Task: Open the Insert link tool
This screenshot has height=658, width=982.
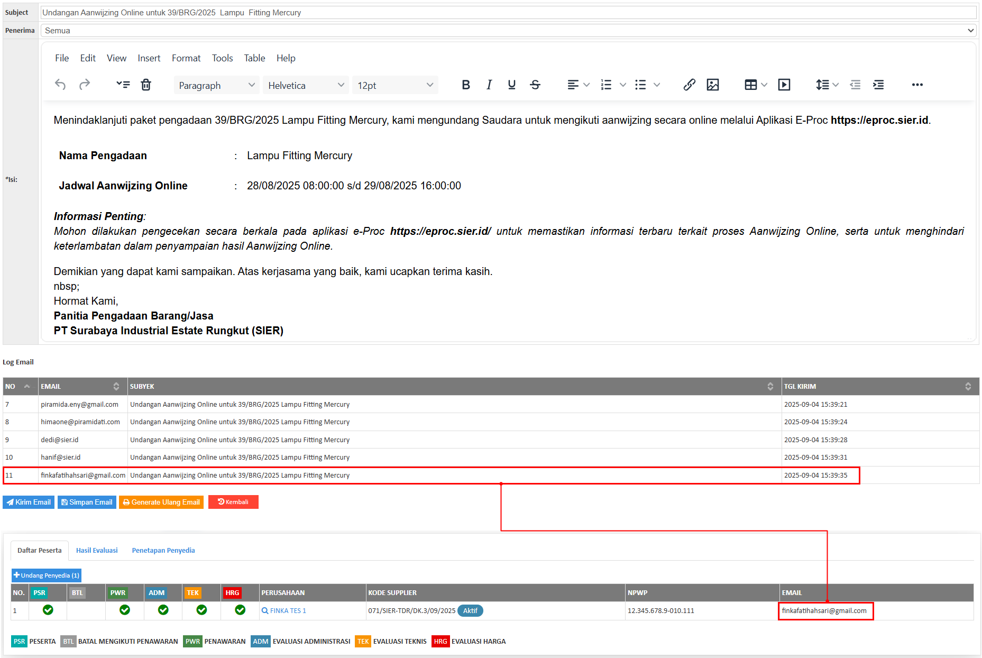Action: pyautogui.click(x=689, y=85)
